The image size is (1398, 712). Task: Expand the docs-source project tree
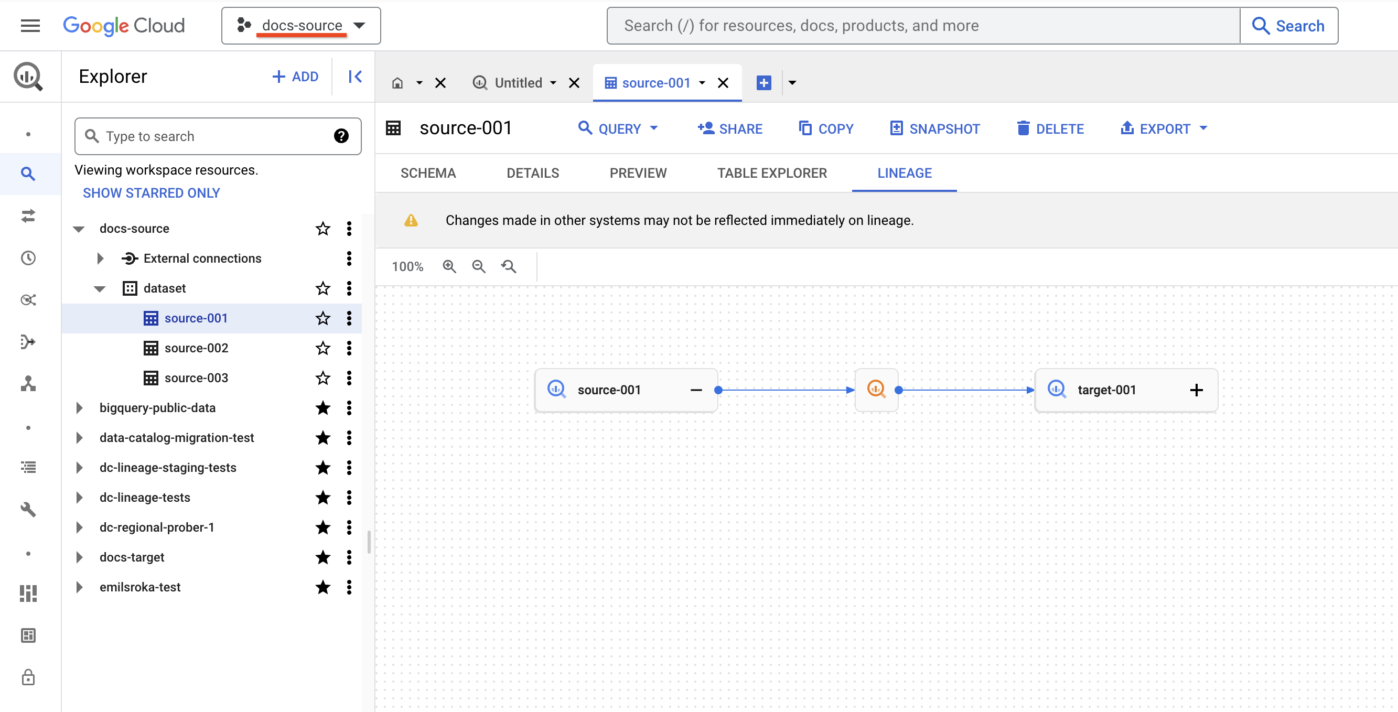tap(79, 228)
